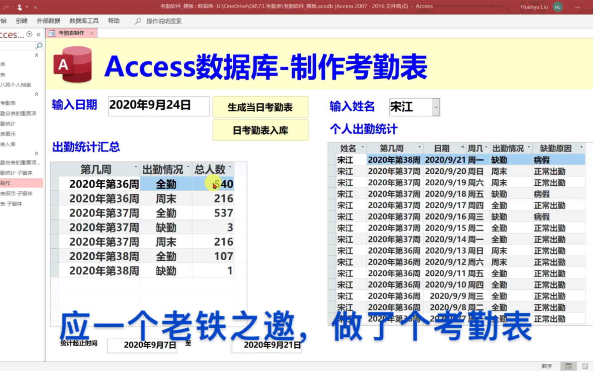
Task: Click start date field 2020年9月7日
Action: (x=142, y=345)
